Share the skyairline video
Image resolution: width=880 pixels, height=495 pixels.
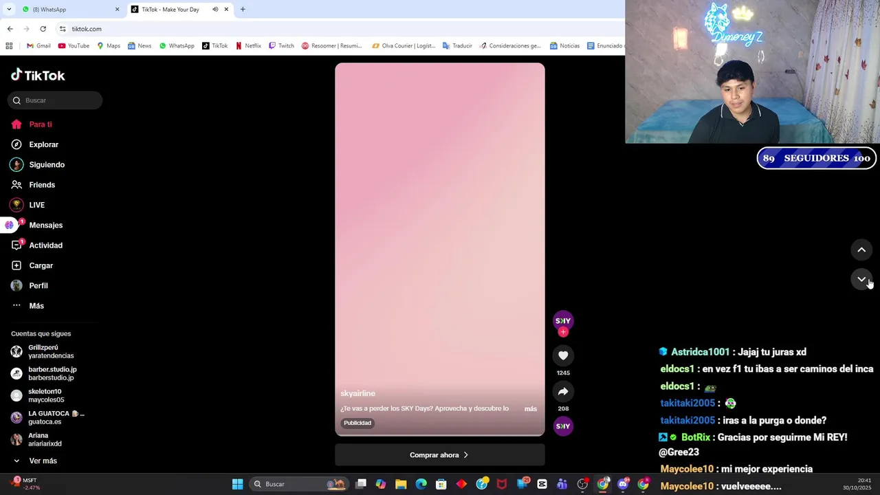tap(563, 391)
